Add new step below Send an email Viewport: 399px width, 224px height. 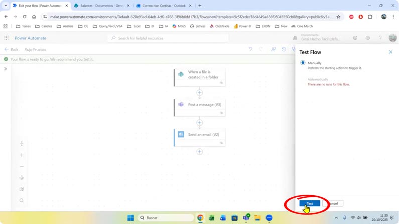[x=199, y=151]
